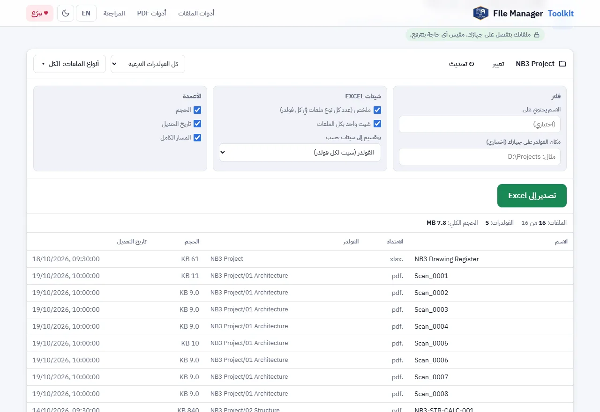This screenshot has height=412, width=600.
Task: Select the Scan_0006 file name
Action: coord(431,360)
